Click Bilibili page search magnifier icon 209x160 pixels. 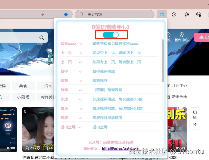click(41, 37)
